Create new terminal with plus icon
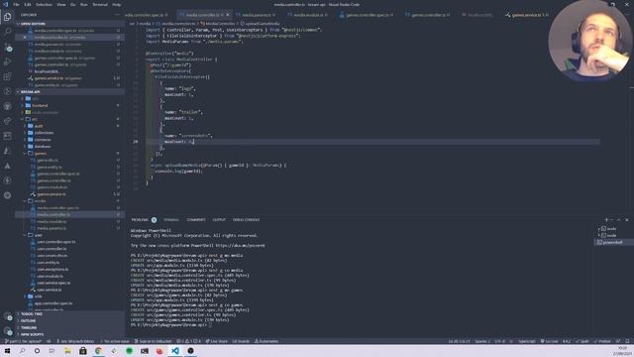634x357 pixels. (x=606, y=220)
